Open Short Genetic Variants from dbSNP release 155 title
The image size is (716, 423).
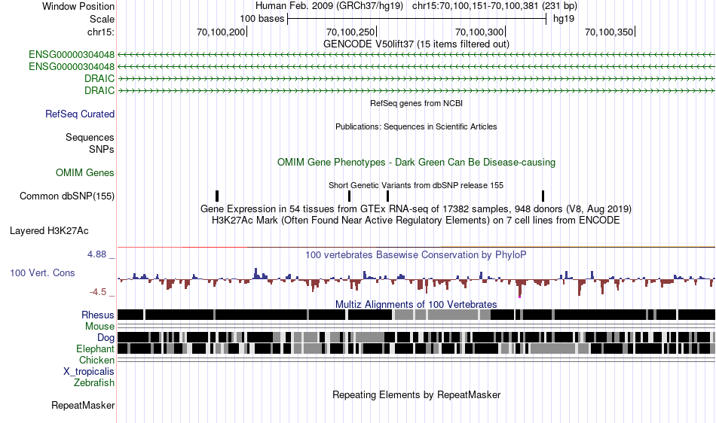tap(416, 185)
